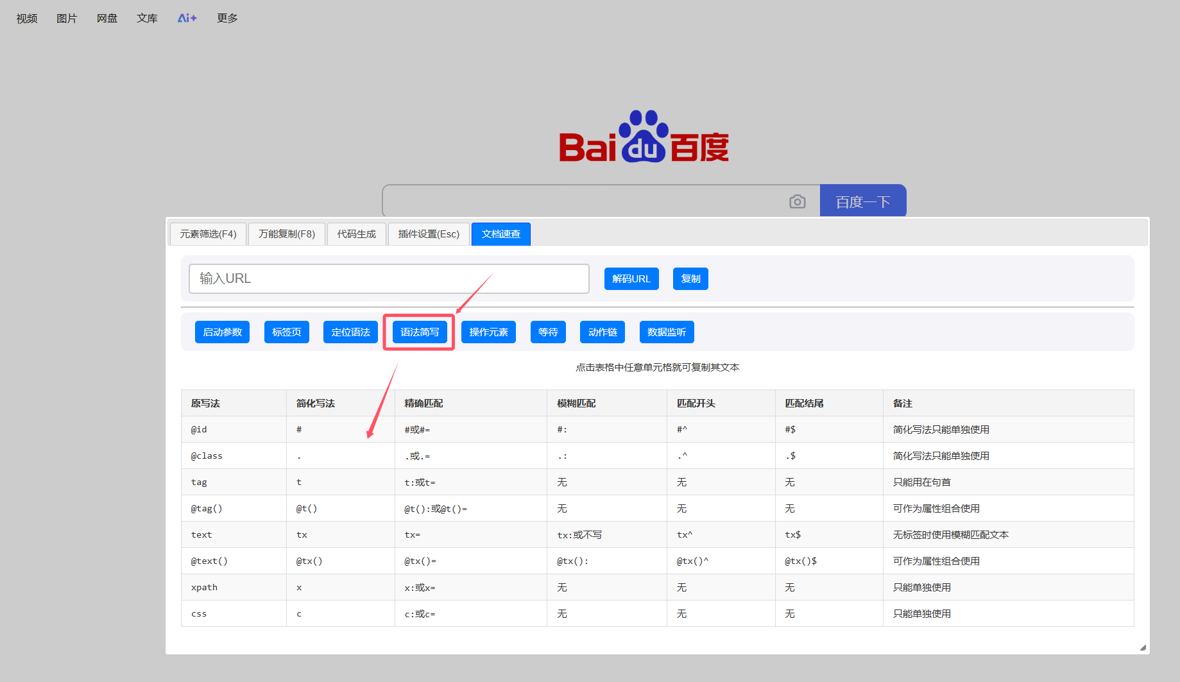Open the Baidu Ai+ link
This screenshot has width=1180, height=682.
pyautogui.click(x=187, y=18)
